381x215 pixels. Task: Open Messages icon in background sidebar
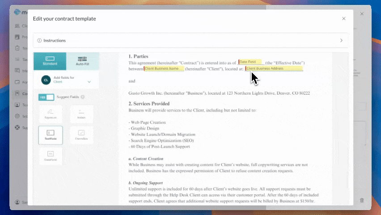coord(17,71)
